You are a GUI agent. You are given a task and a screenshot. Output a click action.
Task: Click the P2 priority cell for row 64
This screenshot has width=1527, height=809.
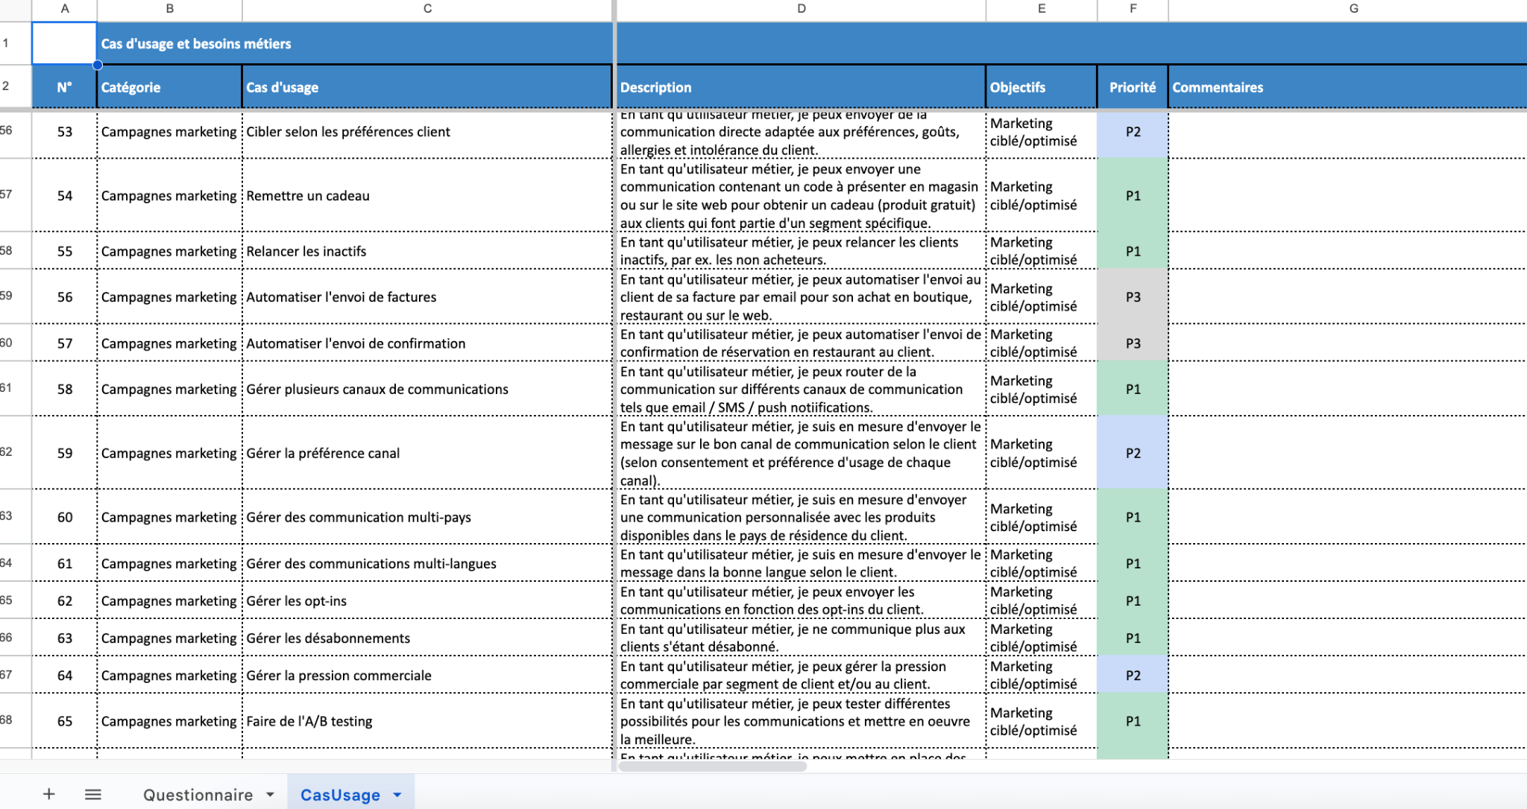point(1133,675)
